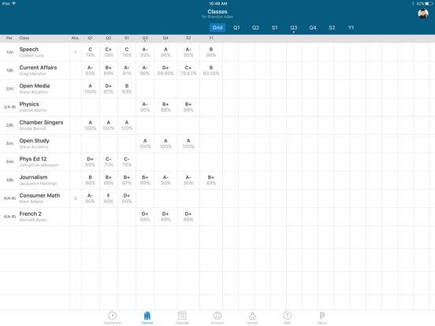Viewport: 435px width, 326px height.
Task: Tap the student profile avatar
Action: 423,13
